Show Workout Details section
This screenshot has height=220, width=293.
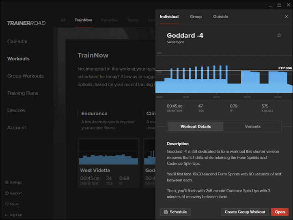coord(196,126)
